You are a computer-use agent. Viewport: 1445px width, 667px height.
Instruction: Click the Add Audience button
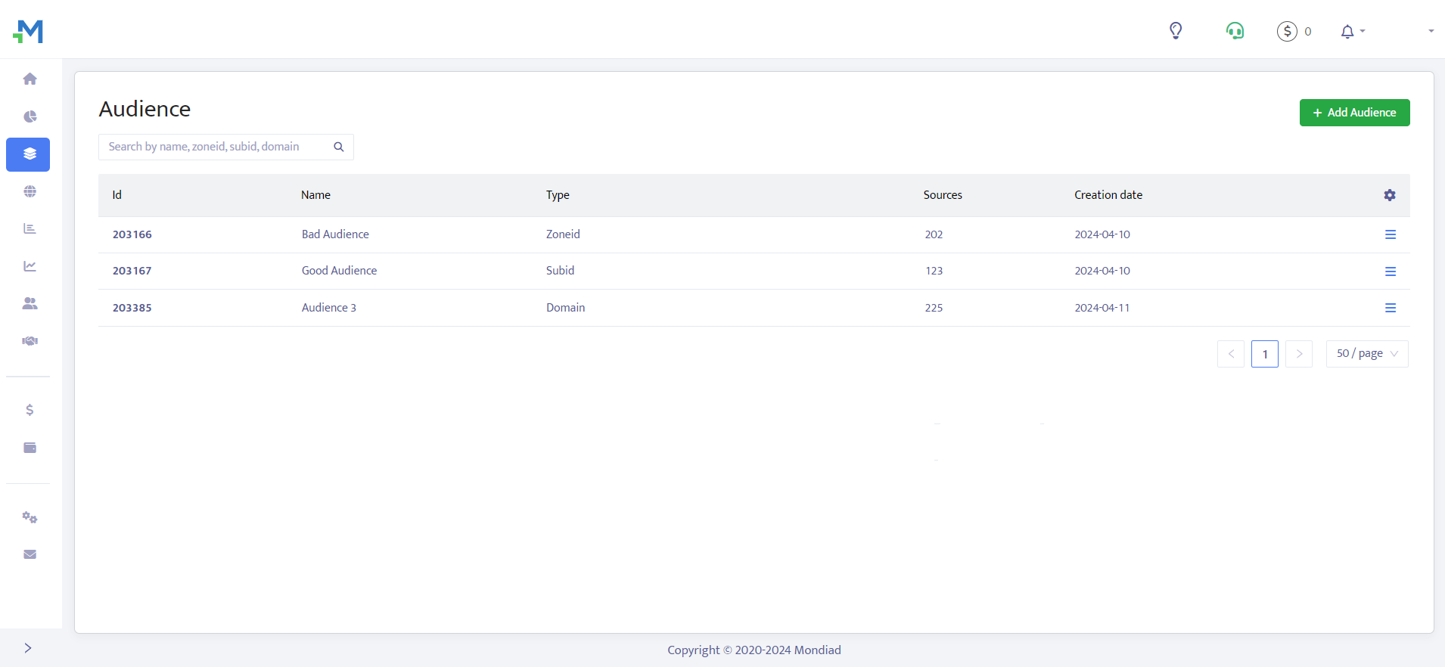click(1354, 113)
